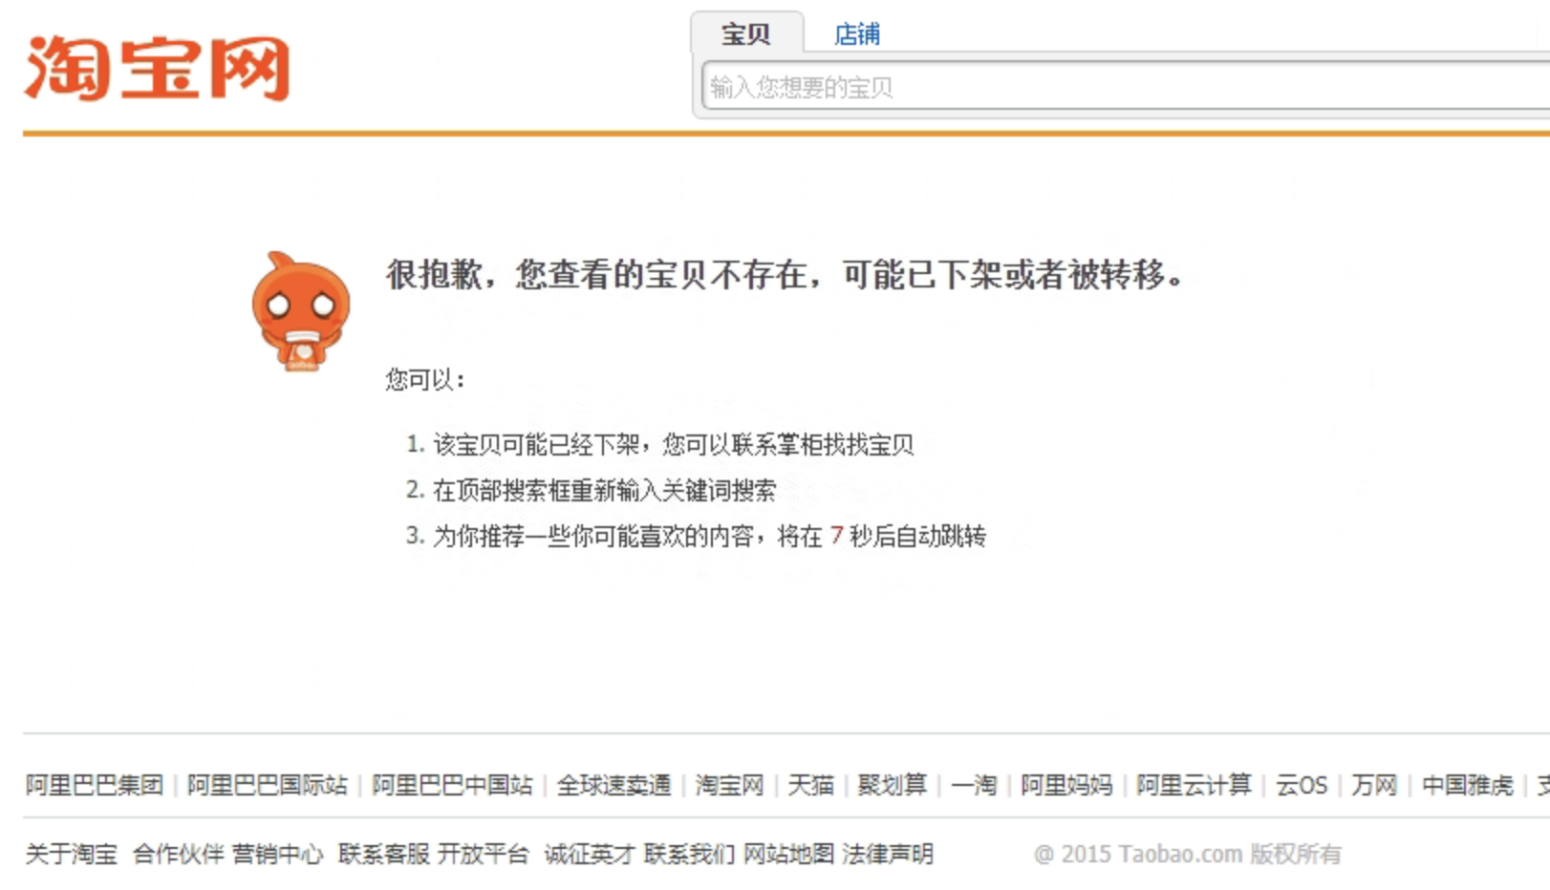The image size is (1550, 890).
Task: Open the 联系我们 link
Action: 689,854
